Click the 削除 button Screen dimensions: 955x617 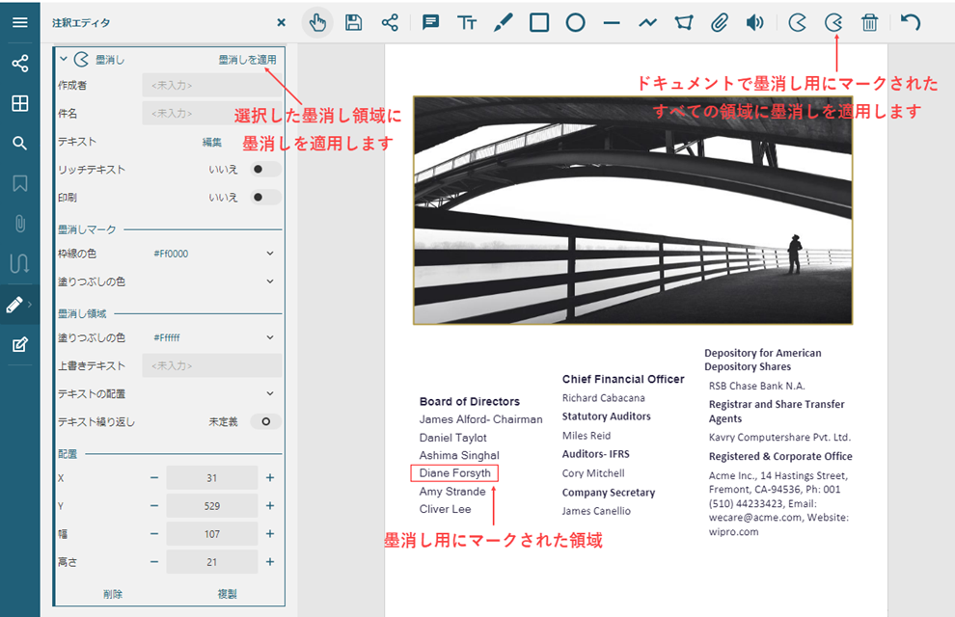click(x=113, y=594)
